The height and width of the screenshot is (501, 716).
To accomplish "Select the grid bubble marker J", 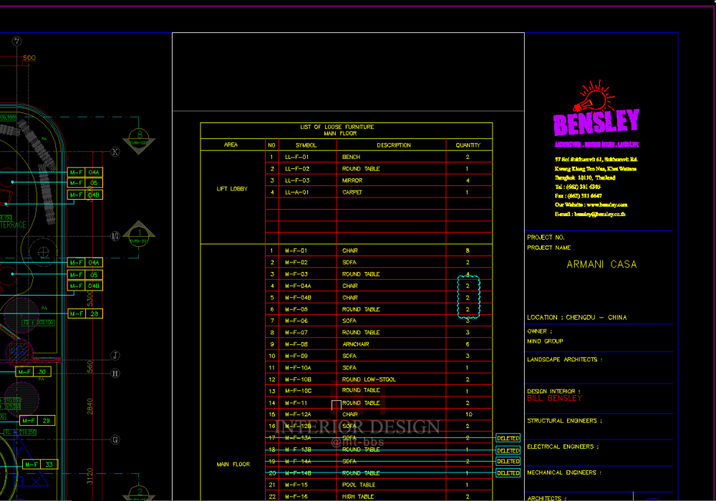I will (115, 356).
